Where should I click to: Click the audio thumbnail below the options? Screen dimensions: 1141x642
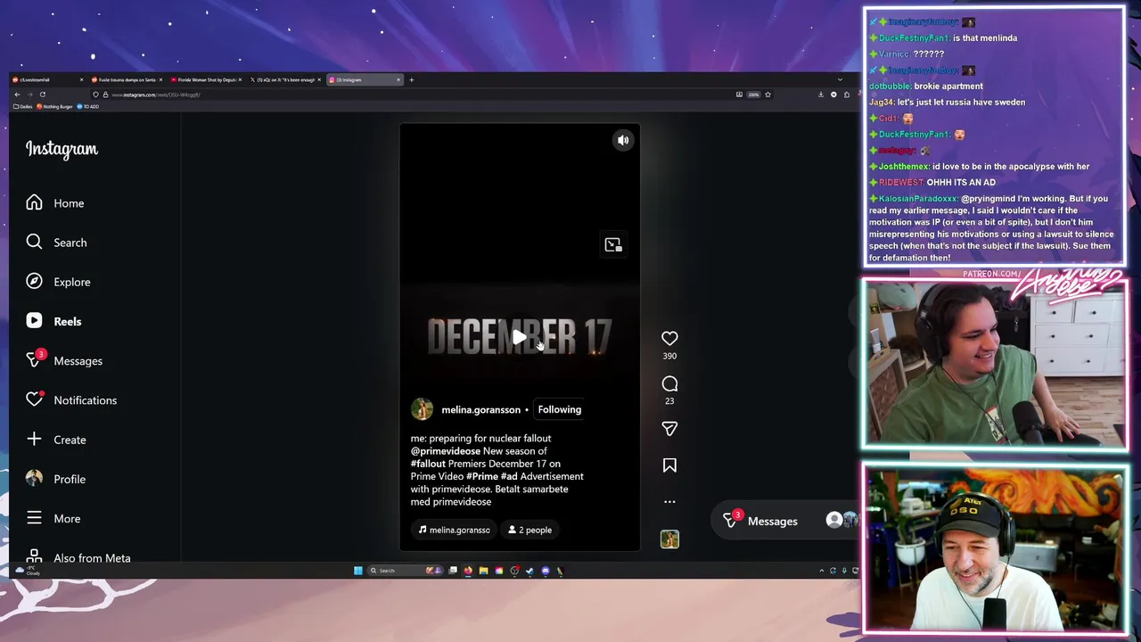point(669,539)
